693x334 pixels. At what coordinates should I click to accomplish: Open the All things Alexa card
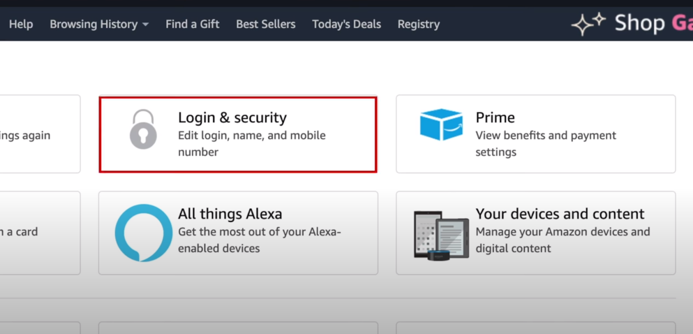[x=238, y=233]
